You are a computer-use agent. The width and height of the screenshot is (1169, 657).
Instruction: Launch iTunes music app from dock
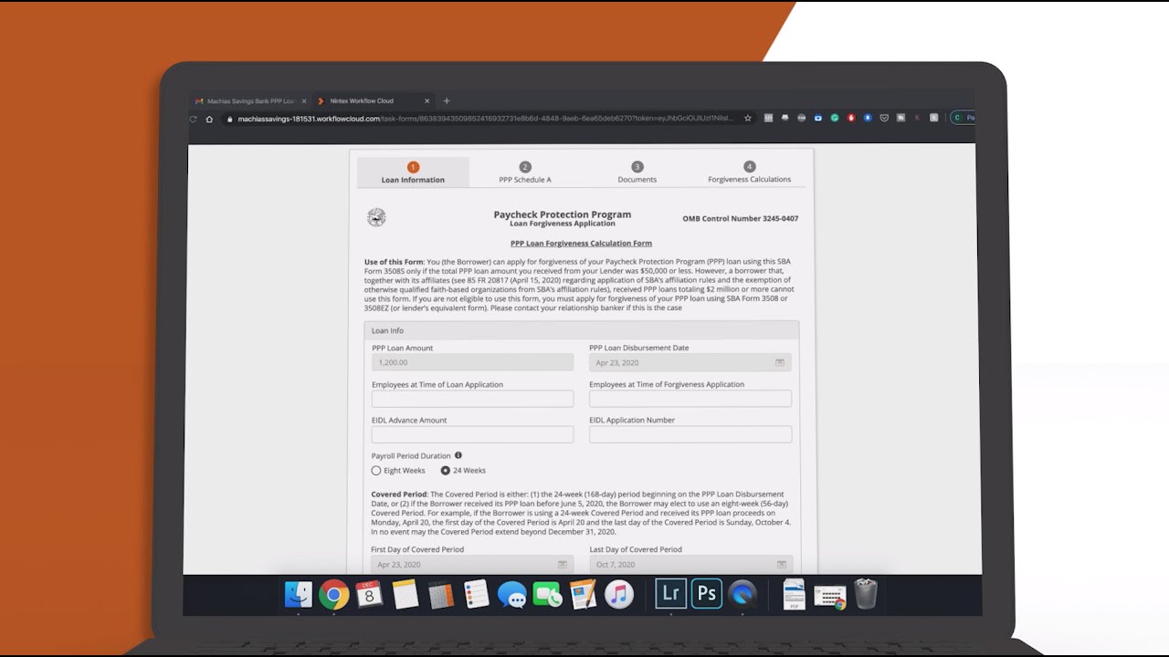618,595
